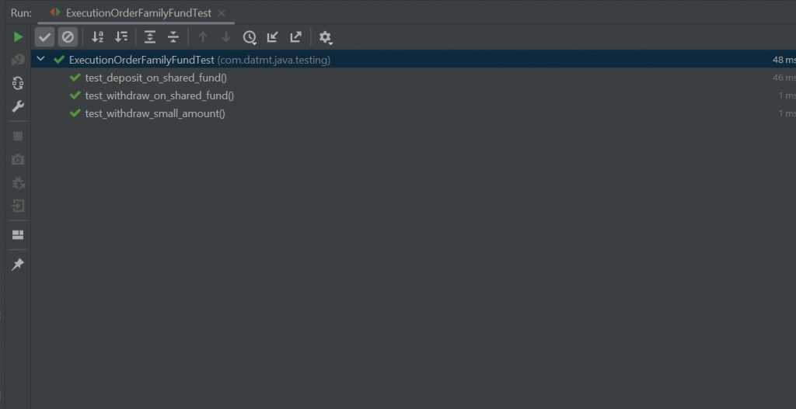This screenshot has width=796, height=409.
Task: Expand all test nodes
Action: click(x=150, y=37)
